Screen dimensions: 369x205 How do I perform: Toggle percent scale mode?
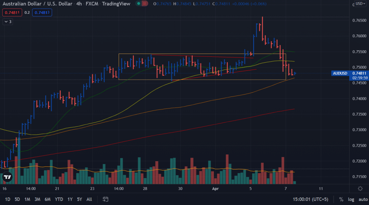click(341, 199)
